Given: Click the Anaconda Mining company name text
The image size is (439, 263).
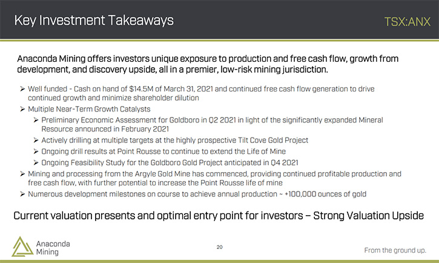Looking at the screenshot, I should (53, 248).
